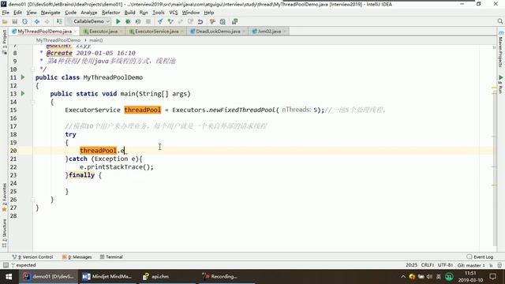Image resolution: width=505 pixels, height=284 pixels.
Task: Open the Run menu
Action: coord(144,13)
